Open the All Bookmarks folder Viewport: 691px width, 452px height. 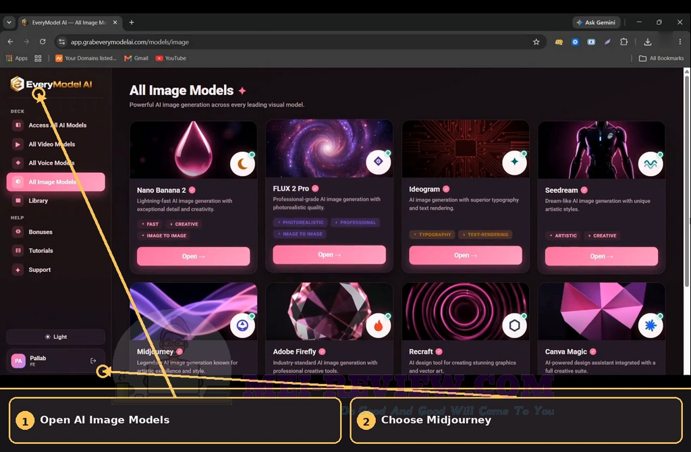[x=661, y=58]
